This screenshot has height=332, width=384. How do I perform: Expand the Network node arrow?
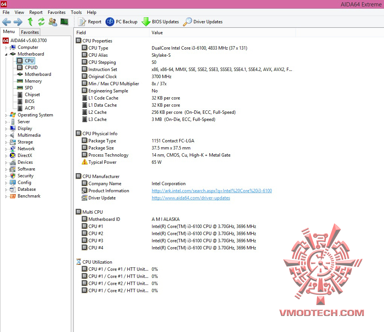6,149
